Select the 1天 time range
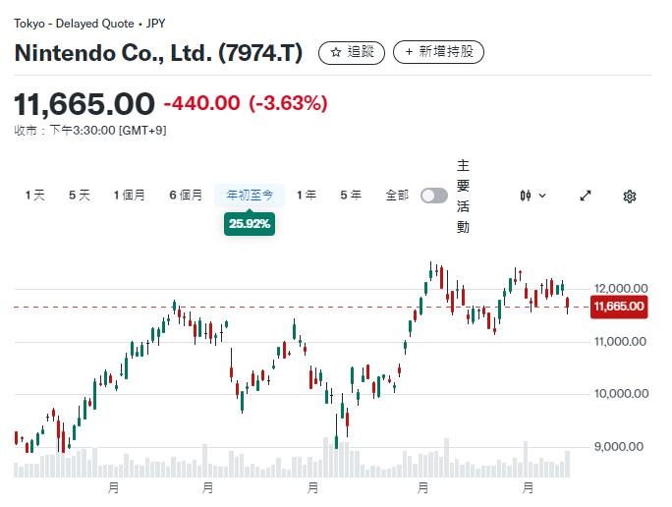 (x=35, y=196)
